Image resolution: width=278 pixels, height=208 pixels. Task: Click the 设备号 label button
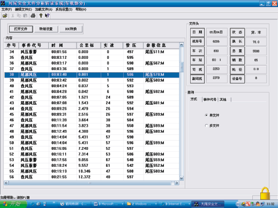[237, 79]
